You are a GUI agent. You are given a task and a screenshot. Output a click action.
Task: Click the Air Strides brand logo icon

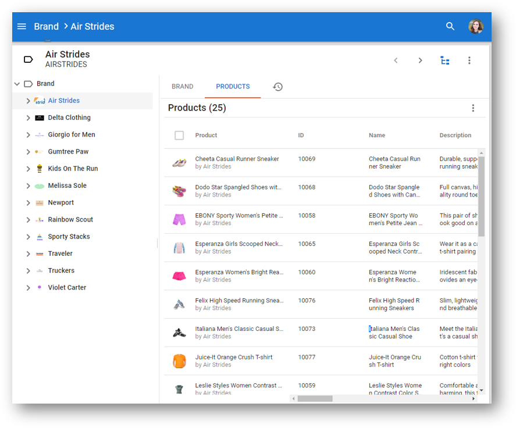(40, 101)
